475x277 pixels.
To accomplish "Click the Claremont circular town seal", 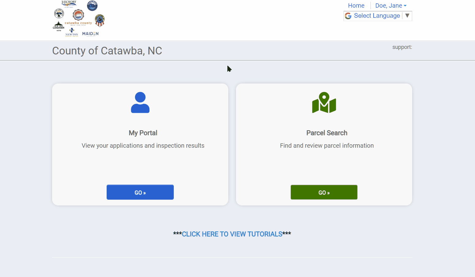I will (x=92, y=6).
